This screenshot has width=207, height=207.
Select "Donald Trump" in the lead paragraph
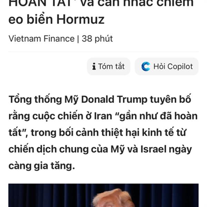114,99
